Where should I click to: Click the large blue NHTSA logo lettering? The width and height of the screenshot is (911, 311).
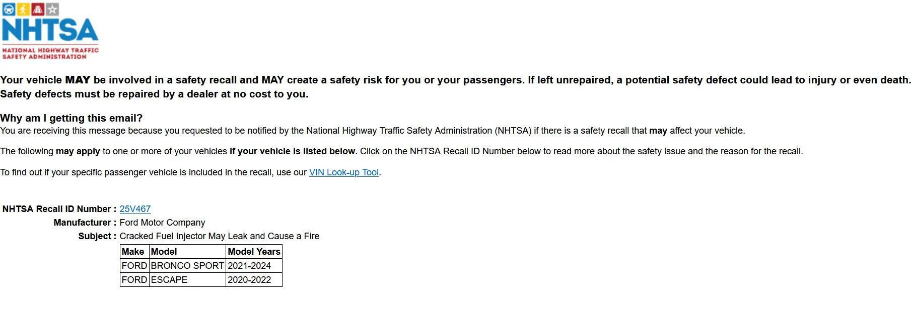[50, 30]
